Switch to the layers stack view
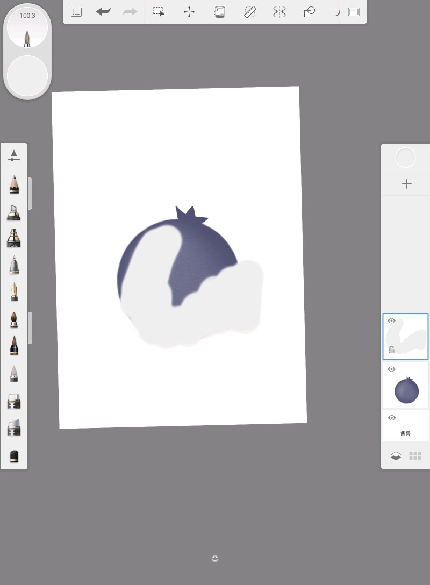Screen dimensions: 430x585 pos(396,456)
